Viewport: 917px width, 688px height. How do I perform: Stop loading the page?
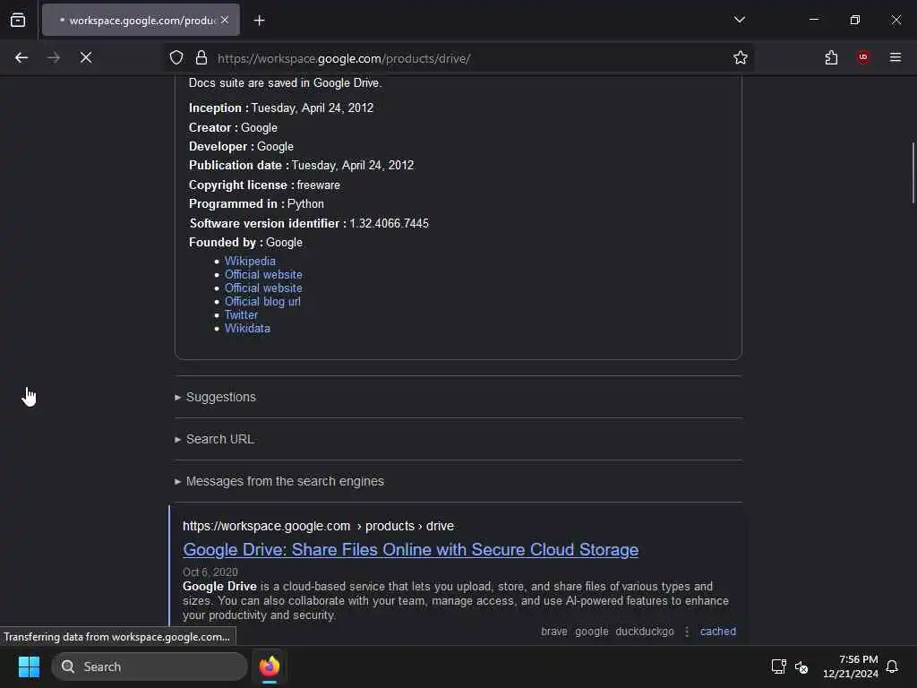pyautogui.click(x=86, y=57)
